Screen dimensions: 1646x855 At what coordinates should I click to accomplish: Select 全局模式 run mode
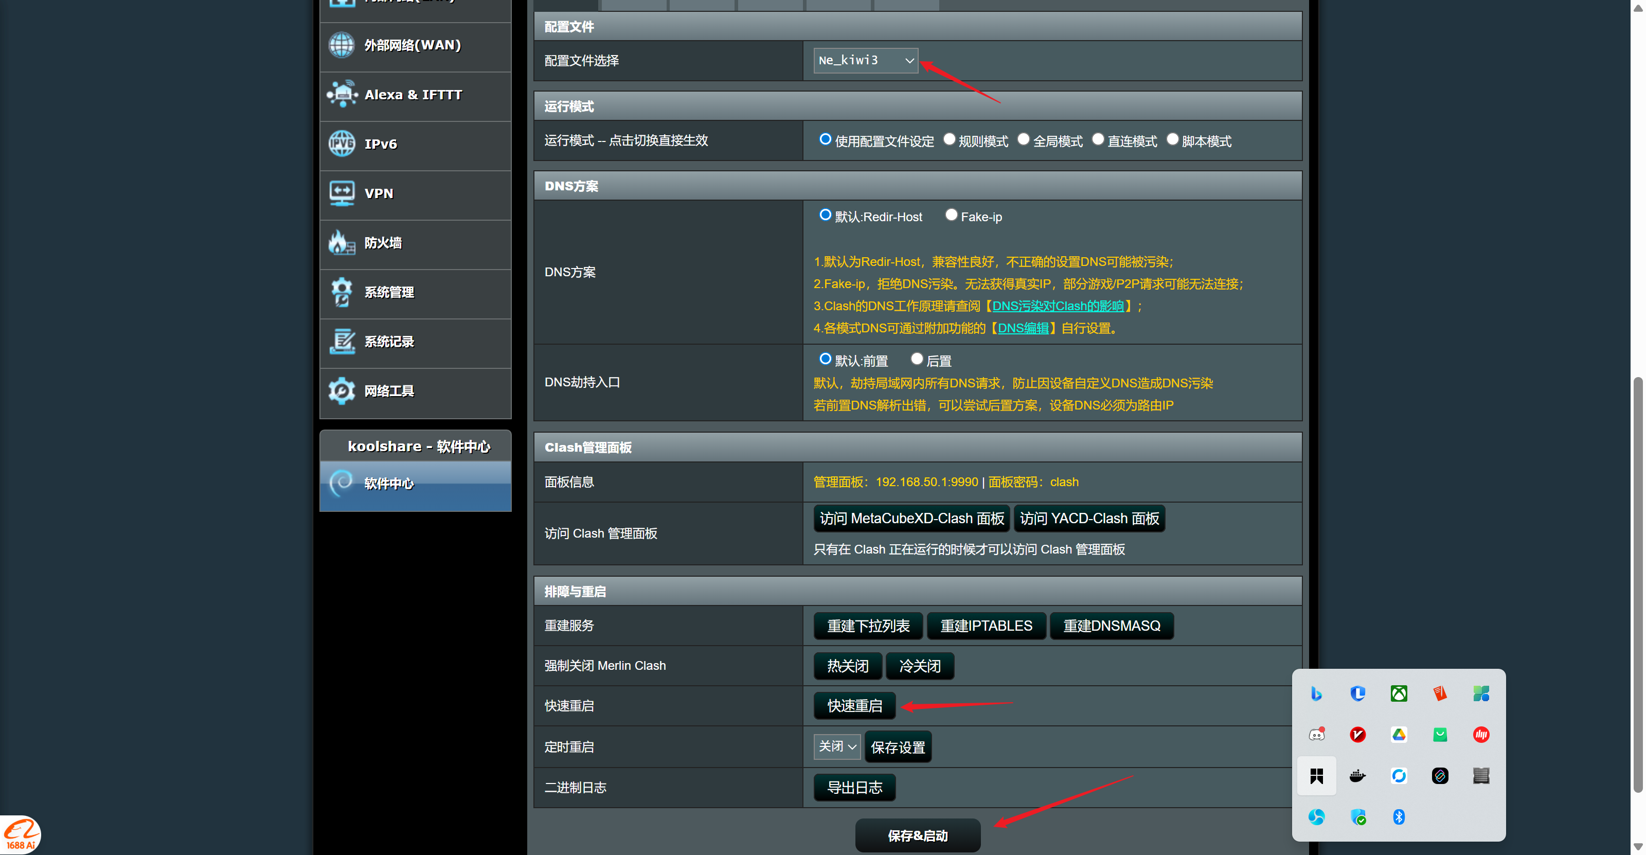click(1024, 139)
